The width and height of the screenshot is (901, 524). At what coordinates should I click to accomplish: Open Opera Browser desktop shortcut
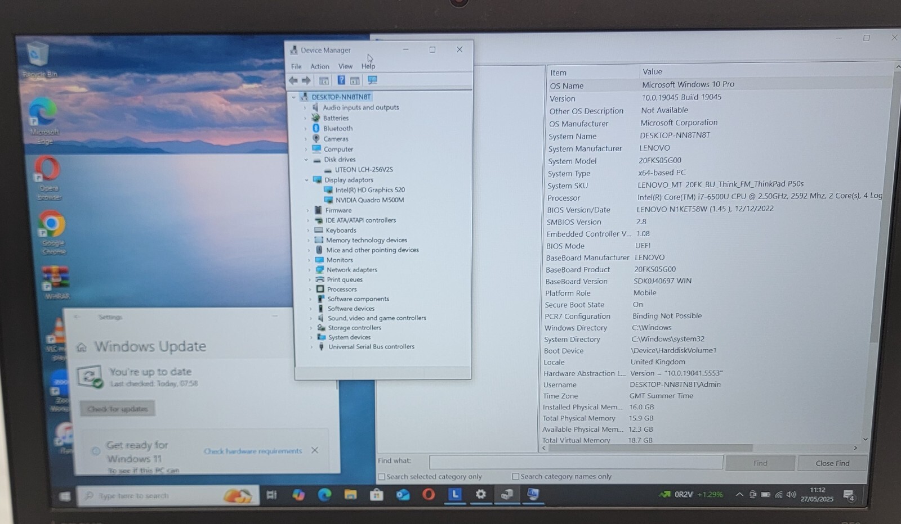tap(48, 178)
